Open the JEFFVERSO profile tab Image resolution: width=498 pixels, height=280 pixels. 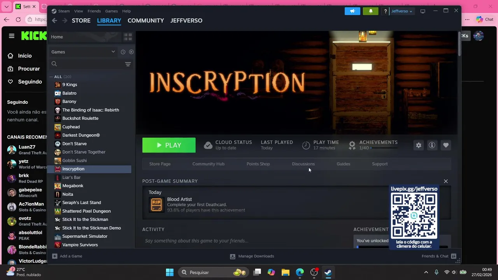[x=186, y=21]
